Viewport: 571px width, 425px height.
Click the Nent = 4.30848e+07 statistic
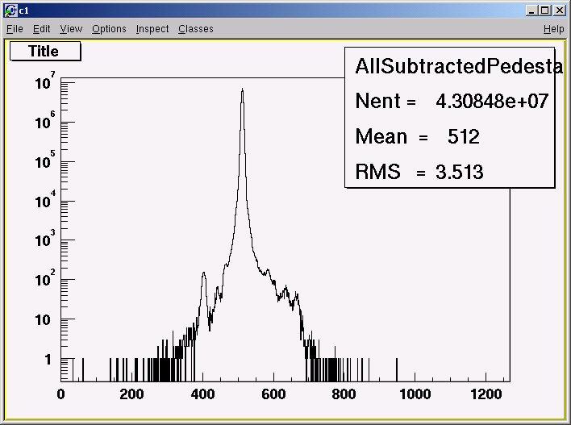click(452, 101)
